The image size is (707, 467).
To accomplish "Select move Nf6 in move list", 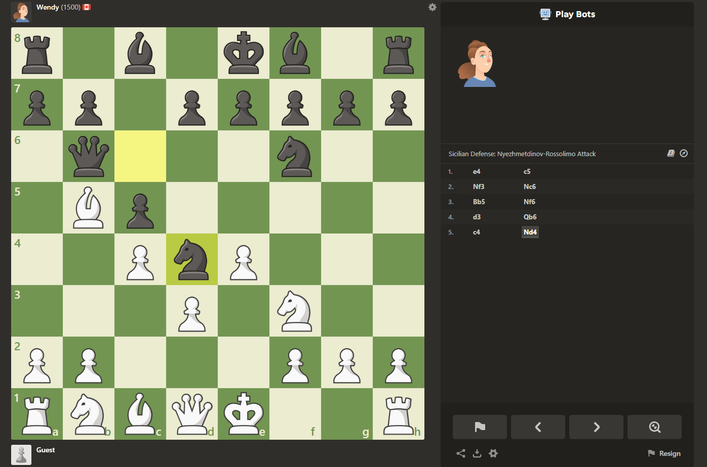I will pos(529,202).
